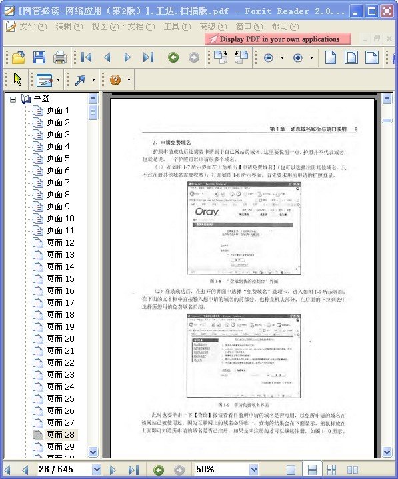398x479 pixels.
Task: Select bookmark 页面 28
Action: coord(60,435)
